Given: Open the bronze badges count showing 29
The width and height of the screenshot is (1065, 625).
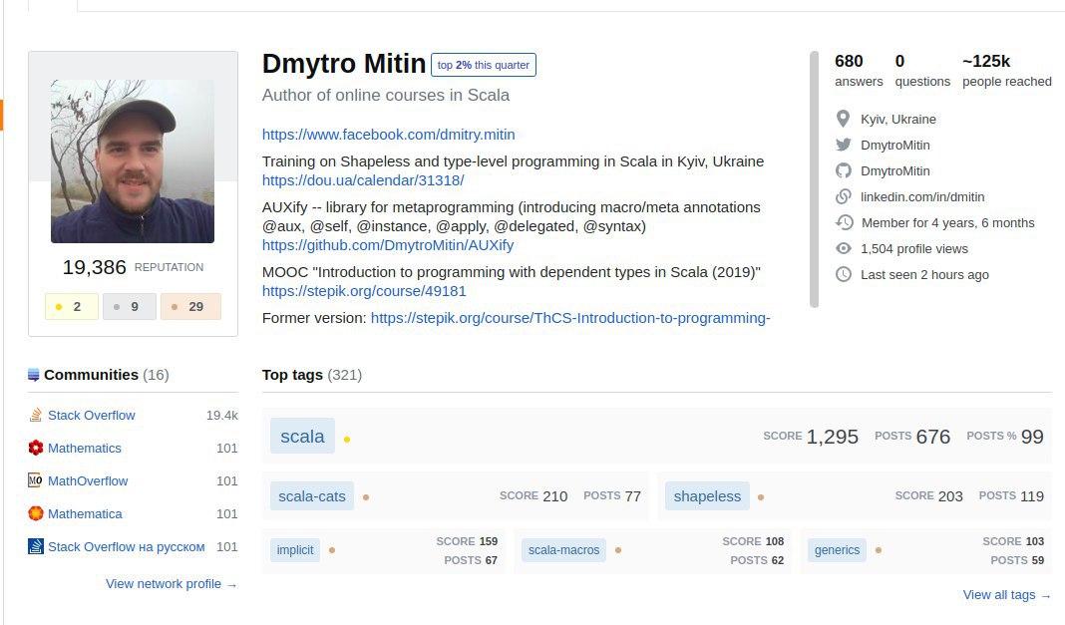Looking at the screenshot, I should pos(190,307).
